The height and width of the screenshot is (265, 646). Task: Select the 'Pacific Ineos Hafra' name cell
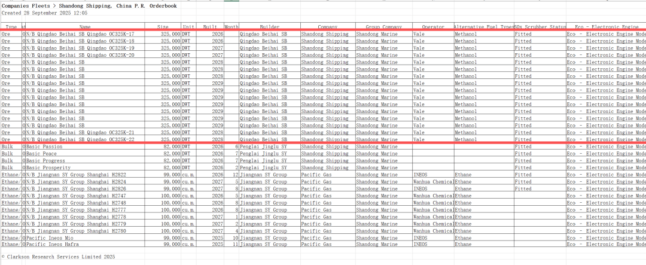pos(85,245)
